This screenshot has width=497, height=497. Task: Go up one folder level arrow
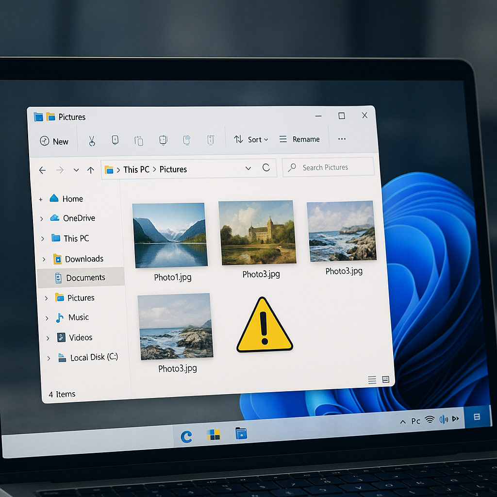91,170
